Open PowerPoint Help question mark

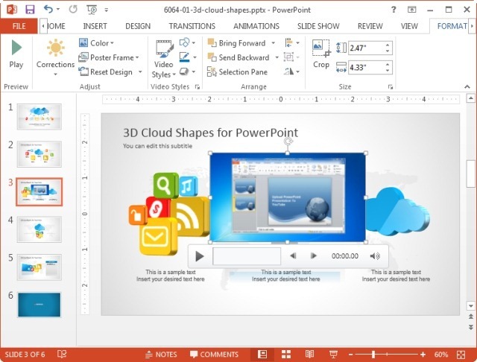(394, 10)
